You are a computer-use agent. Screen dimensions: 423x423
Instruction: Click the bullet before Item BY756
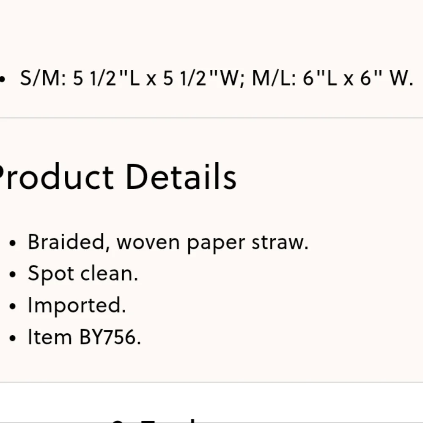(x=12, y=337)
